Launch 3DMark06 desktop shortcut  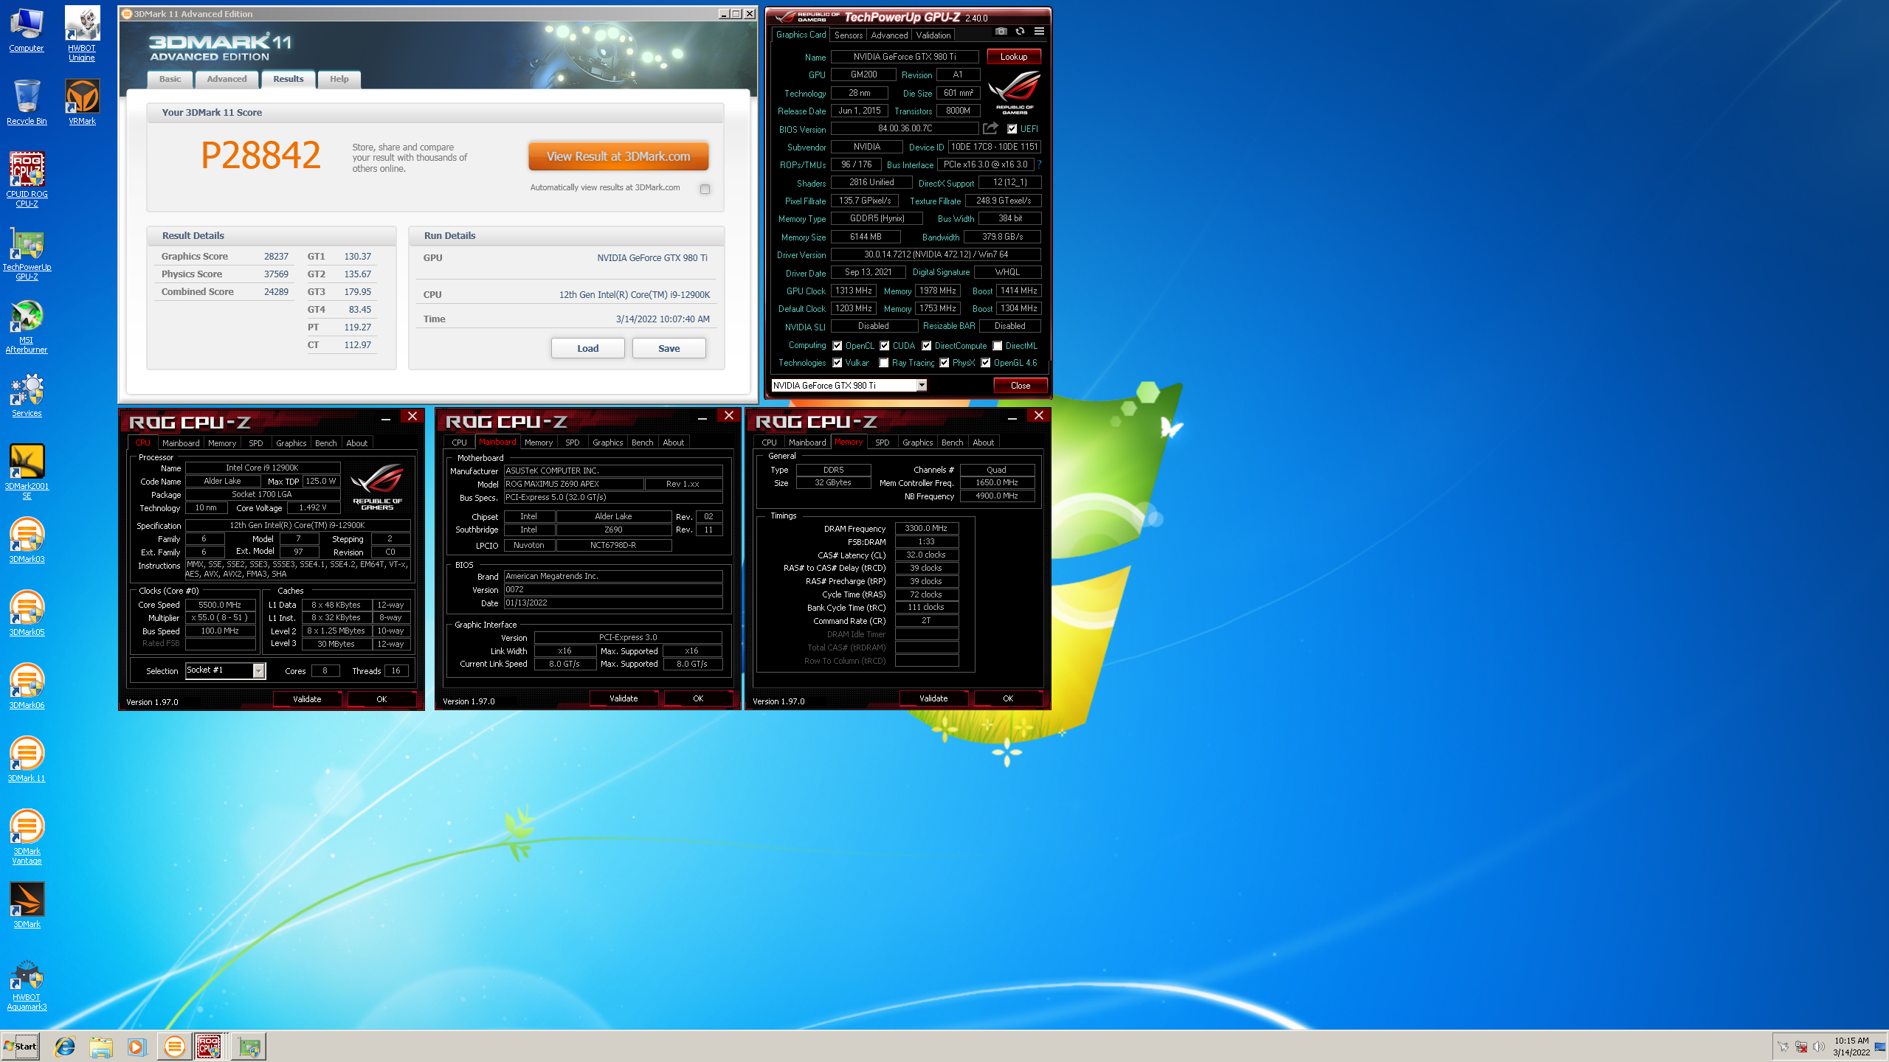(x=27, y=687)
